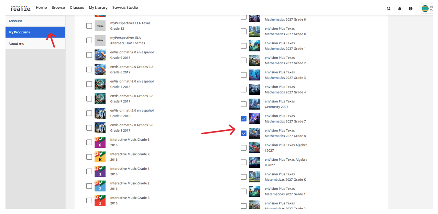Go to the Home menu

(x=41, y=7)
